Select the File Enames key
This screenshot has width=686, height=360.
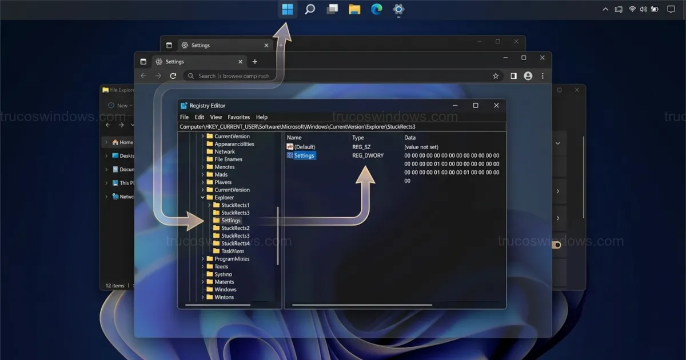(229, 159)
